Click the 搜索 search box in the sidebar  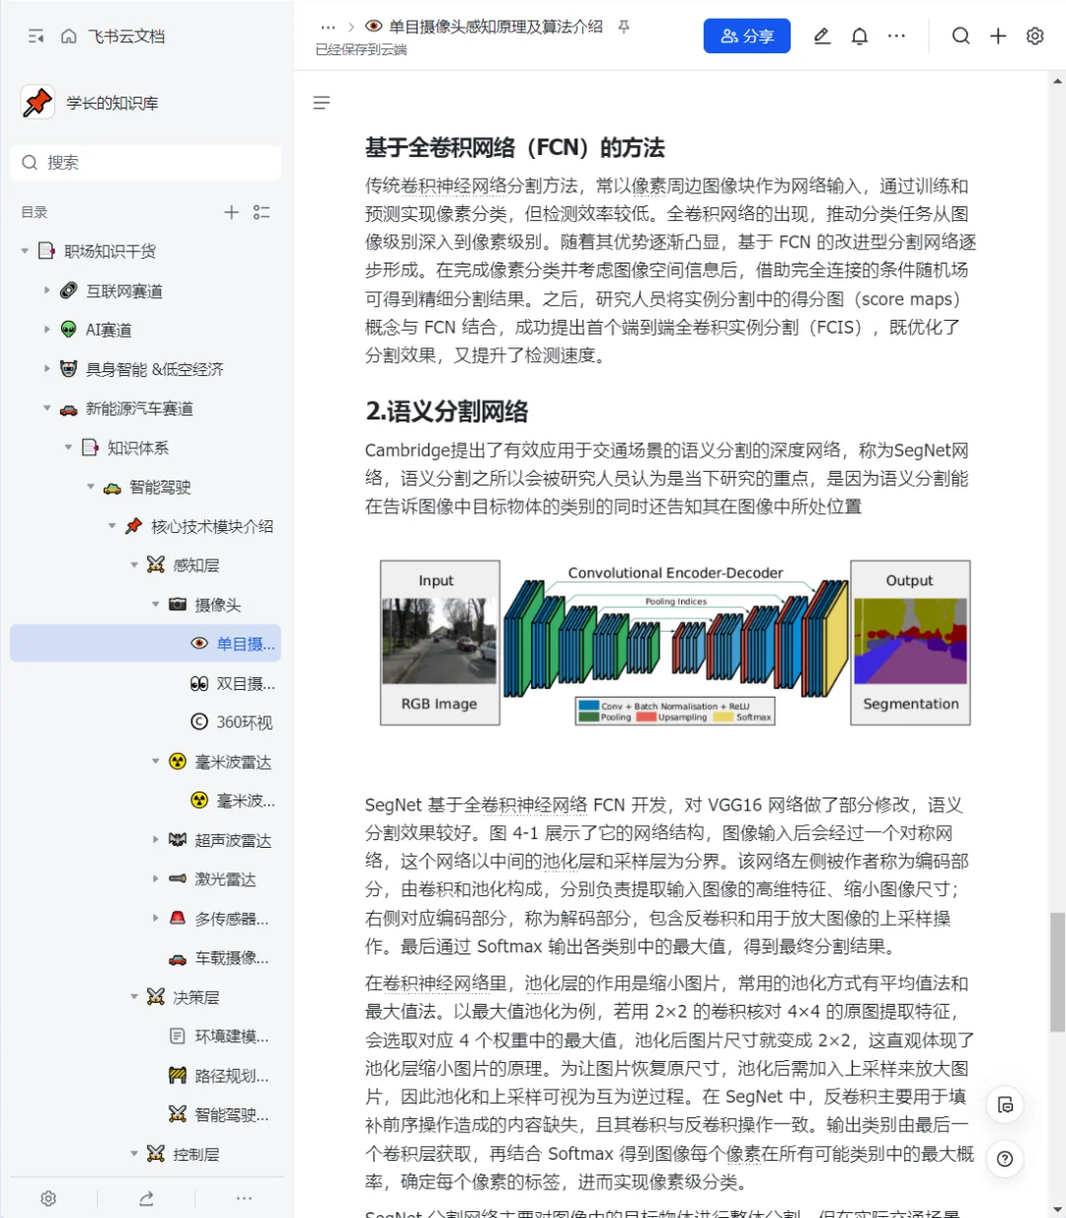(145, 162)
